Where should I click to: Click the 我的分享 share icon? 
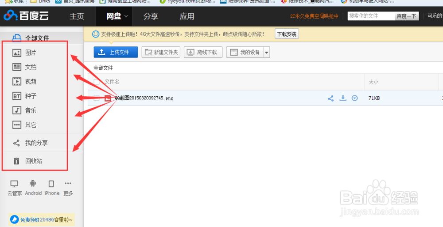tap(16, 143)
